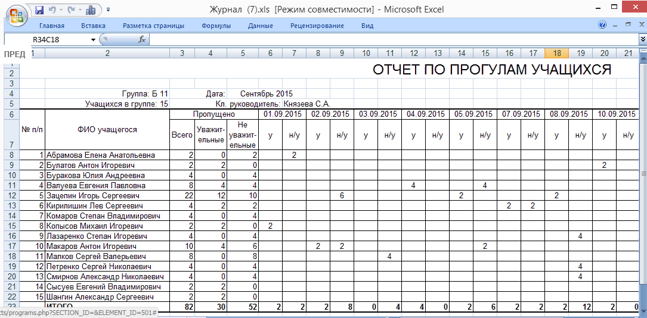647x318 pixels.
Task: Restore the workbook window in the ribbon row
Action: [x=628, y=25]
